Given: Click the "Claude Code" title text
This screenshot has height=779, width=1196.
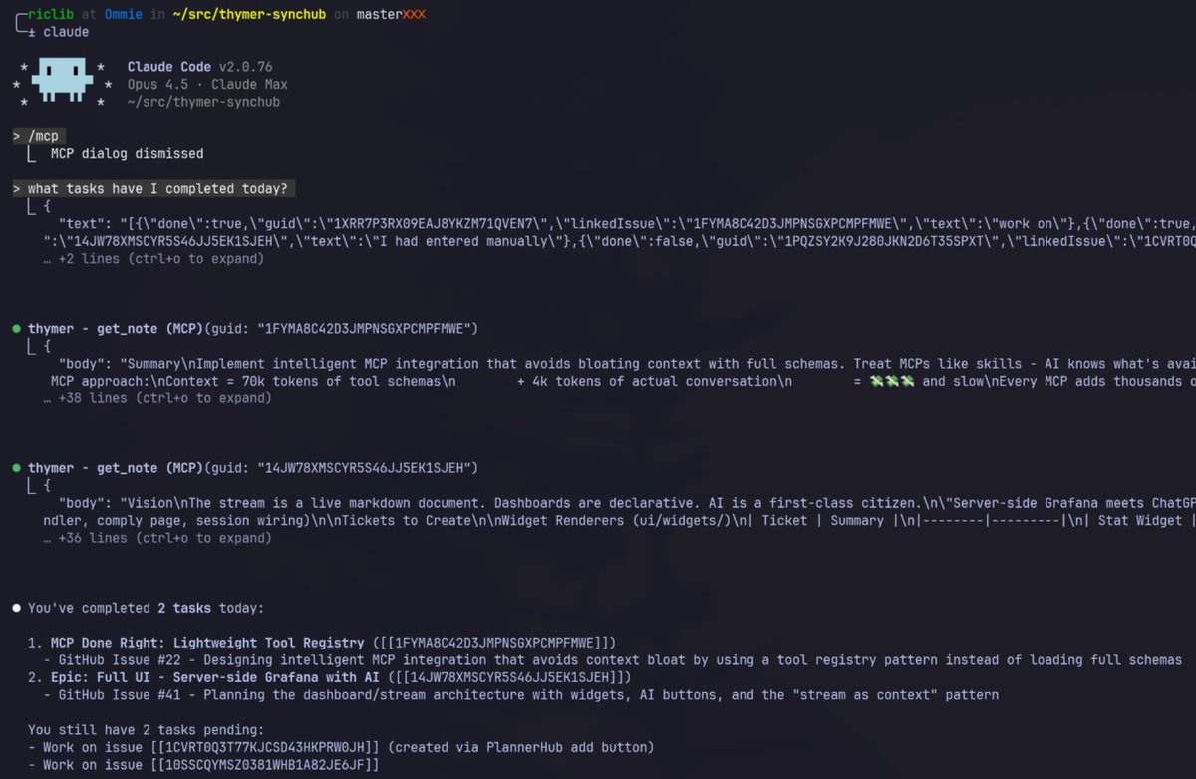Looking at the screenshot, I should [x=169, y=67].
